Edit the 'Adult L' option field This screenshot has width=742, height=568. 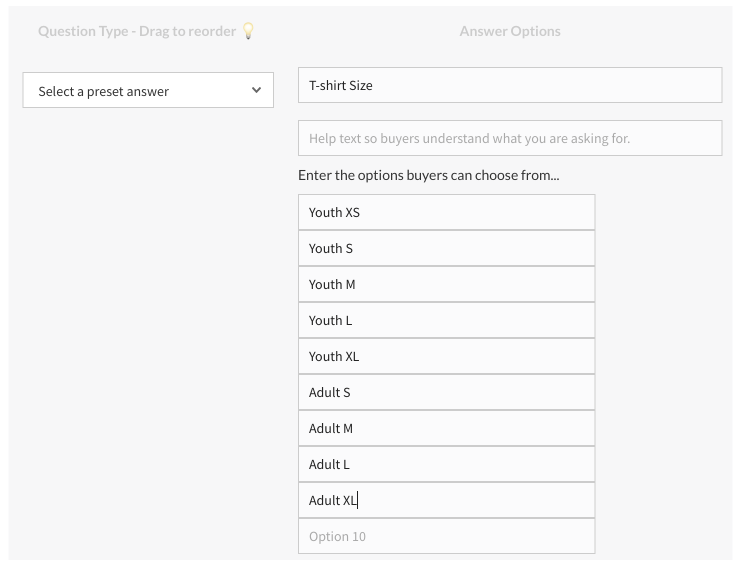point(446,464)
